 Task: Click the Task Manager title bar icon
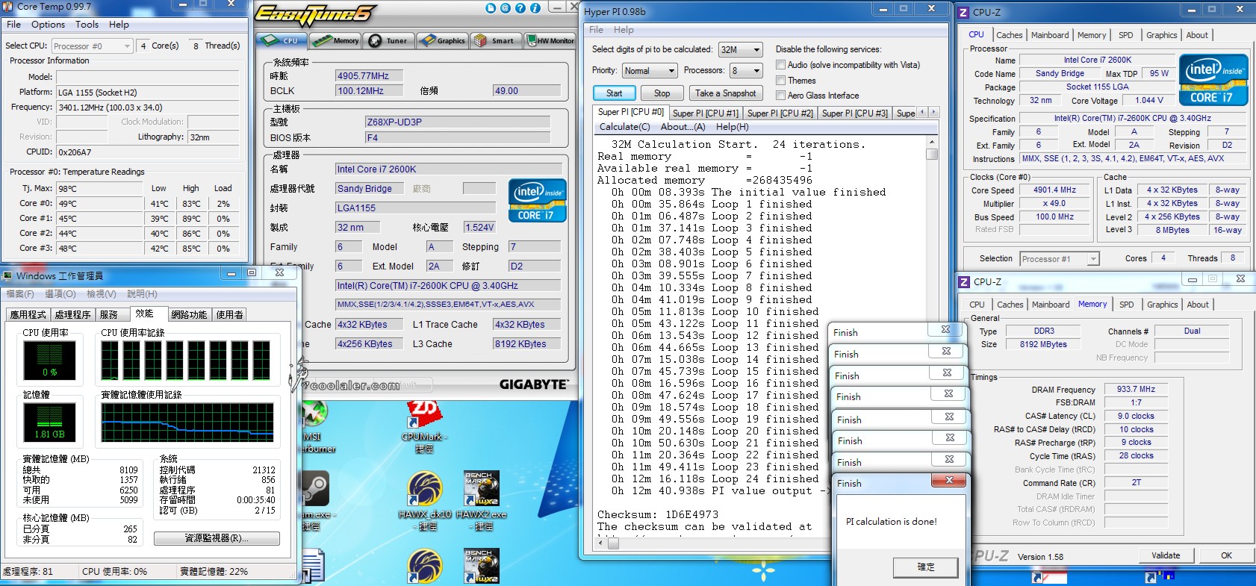[7, 275]
